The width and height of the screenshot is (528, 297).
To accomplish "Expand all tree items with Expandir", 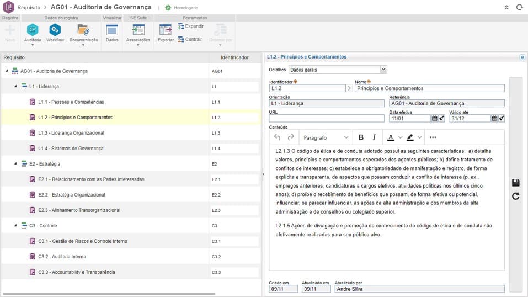I will click(191, 26).
